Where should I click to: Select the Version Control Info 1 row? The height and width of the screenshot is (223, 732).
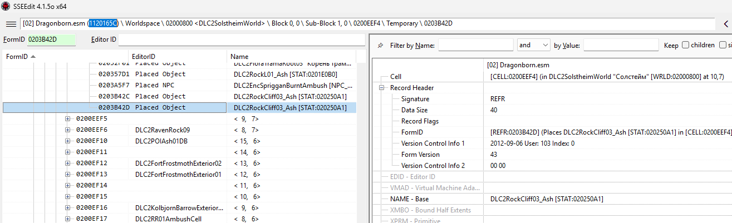tap(551, 143)
